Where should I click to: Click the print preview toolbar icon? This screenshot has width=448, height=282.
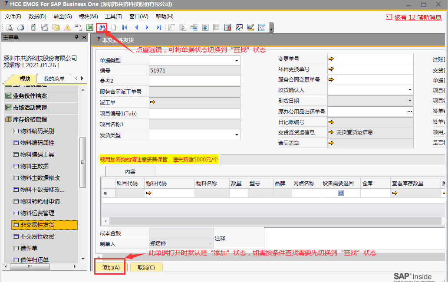9,27
